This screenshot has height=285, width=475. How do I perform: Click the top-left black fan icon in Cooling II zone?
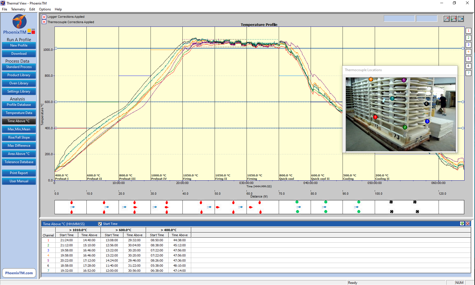391,202
